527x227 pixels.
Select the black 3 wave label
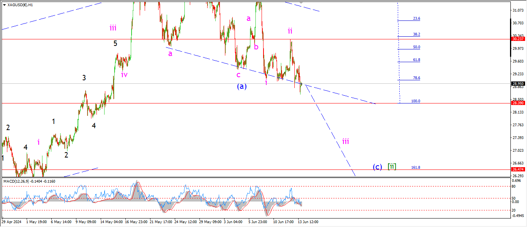click(84, 78)
